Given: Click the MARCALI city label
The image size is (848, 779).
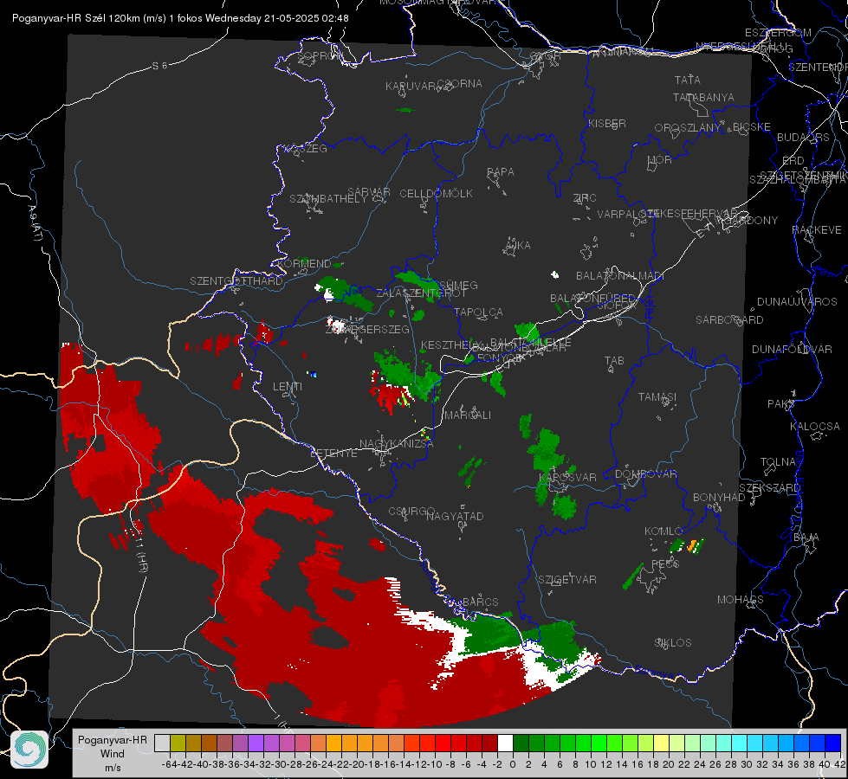Looking at the screenshot, I should [x=468, y=415].
